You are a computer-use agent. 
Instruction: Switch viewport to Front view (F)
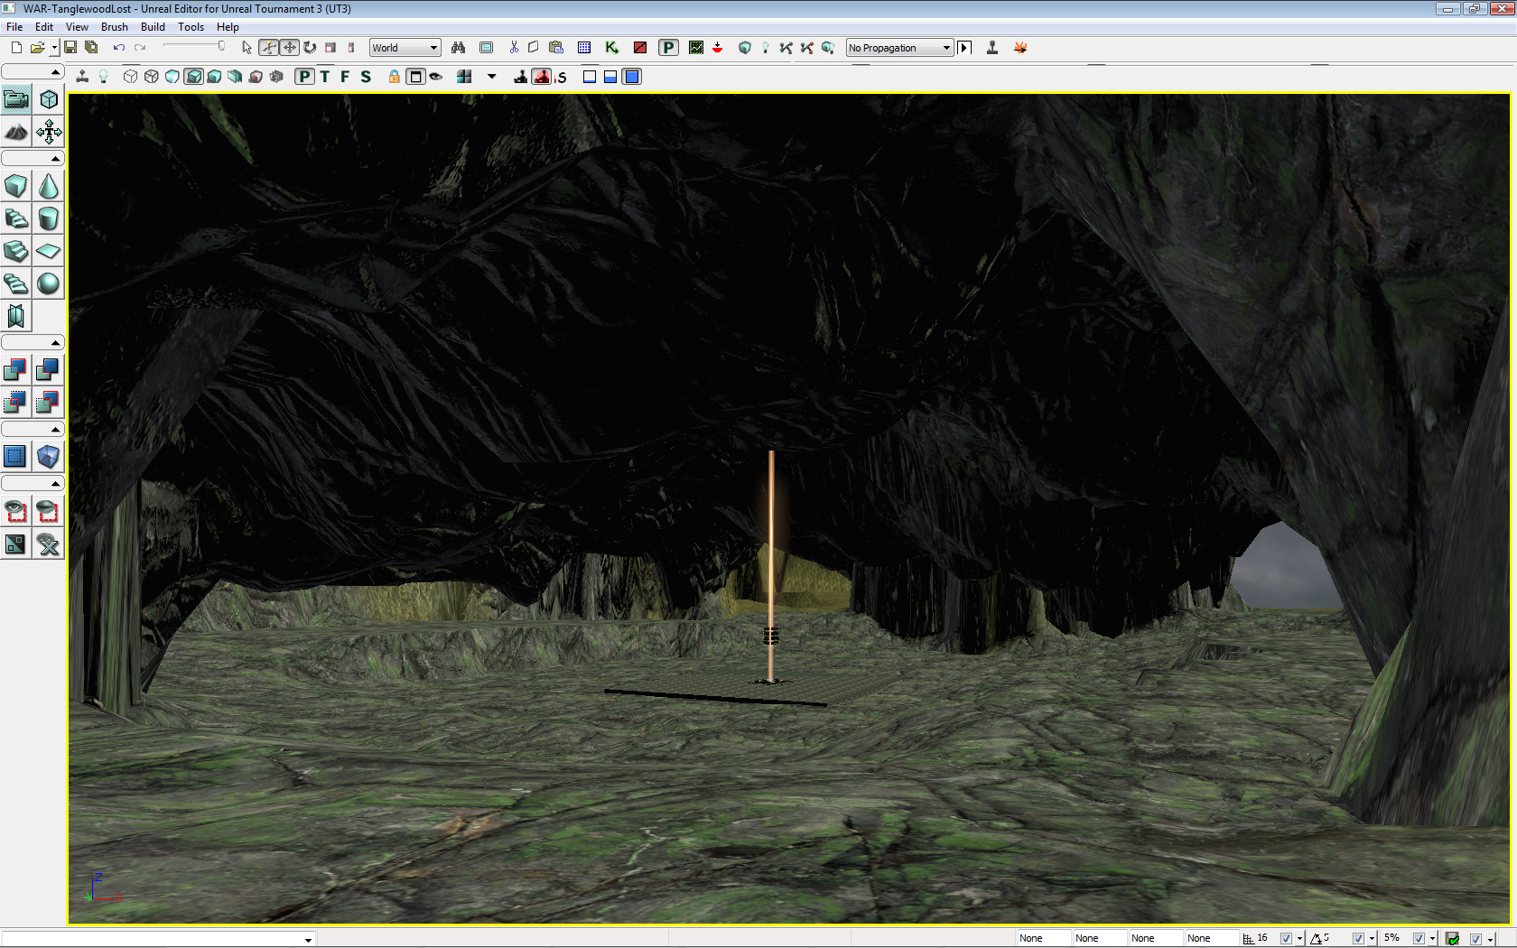pyautogui.click(x=345, y=77)
